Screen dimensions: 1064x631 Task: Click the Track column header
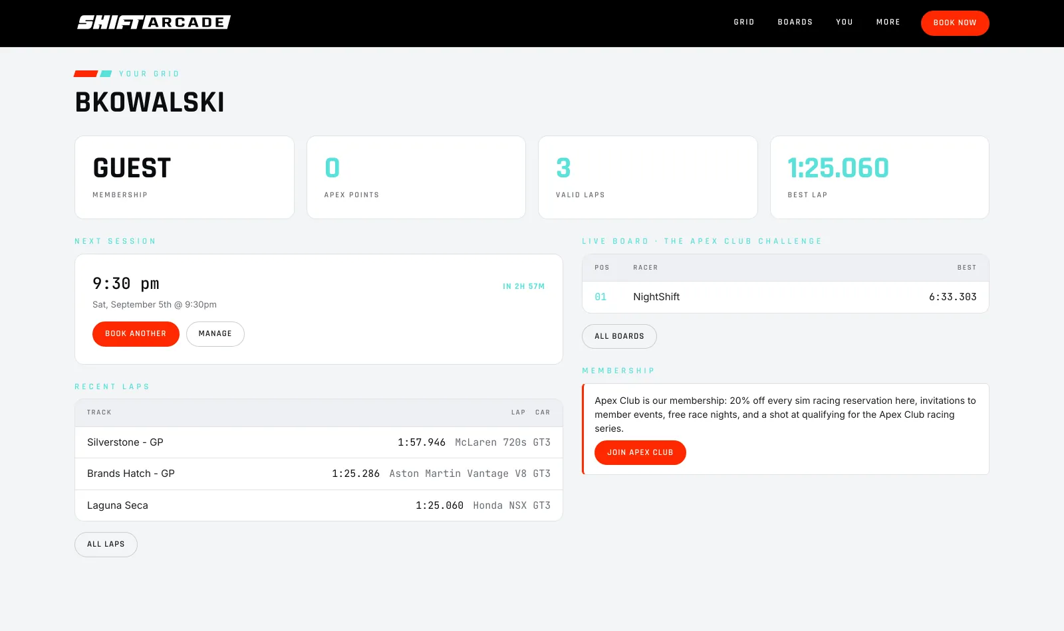pyautogui.click(x=99, y=412)
